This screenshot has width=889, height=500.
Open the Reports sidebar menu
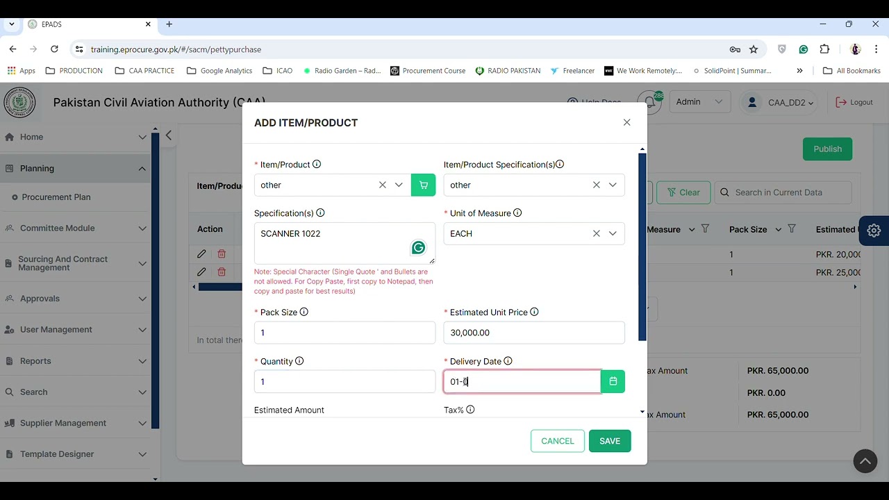click(75, 361)
